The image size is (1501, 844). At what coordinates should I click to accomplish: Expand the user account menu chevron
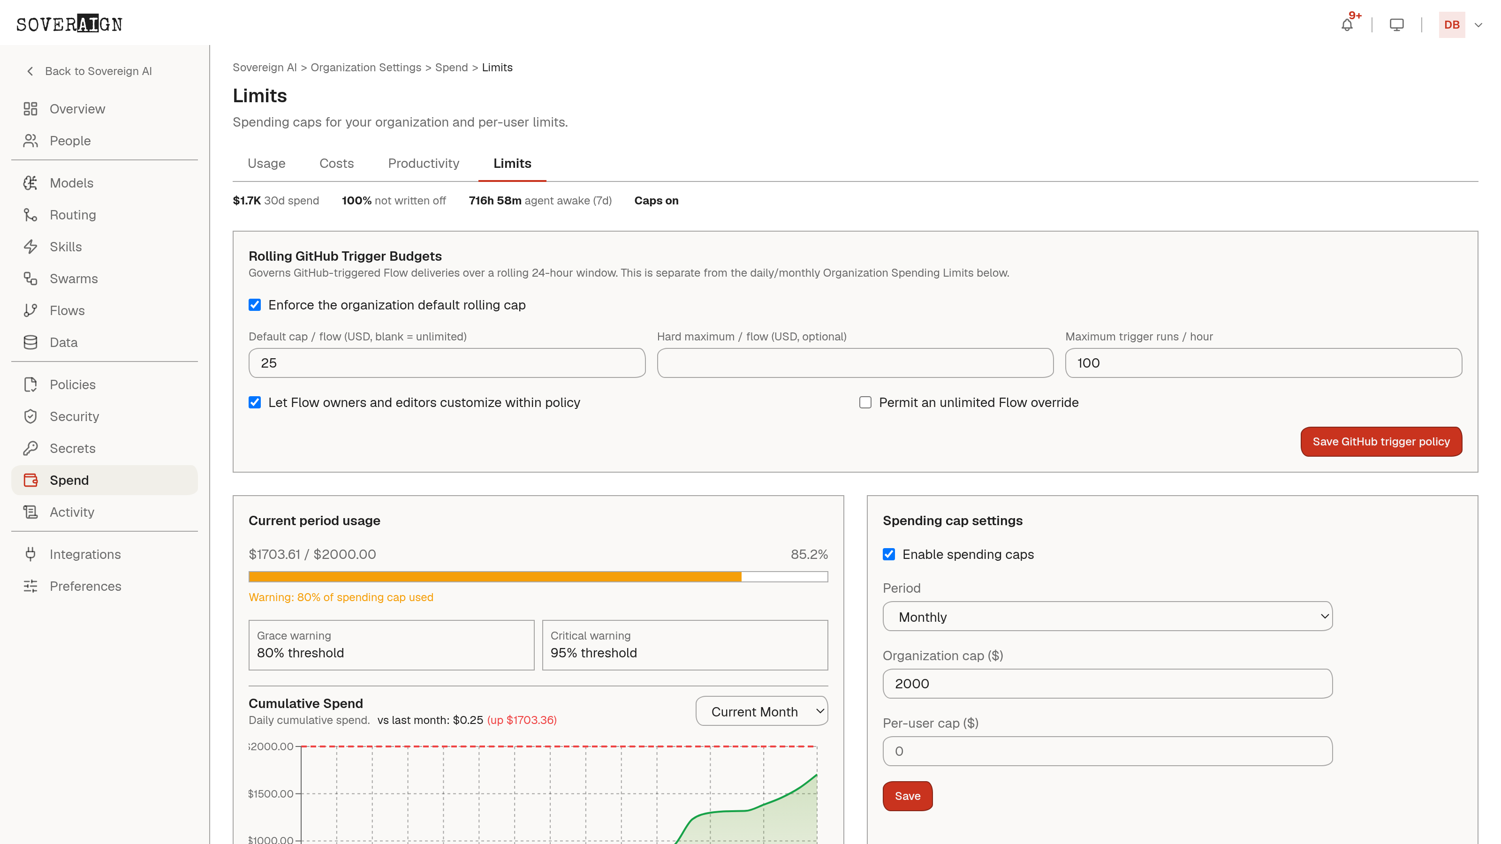(1478, 25)
